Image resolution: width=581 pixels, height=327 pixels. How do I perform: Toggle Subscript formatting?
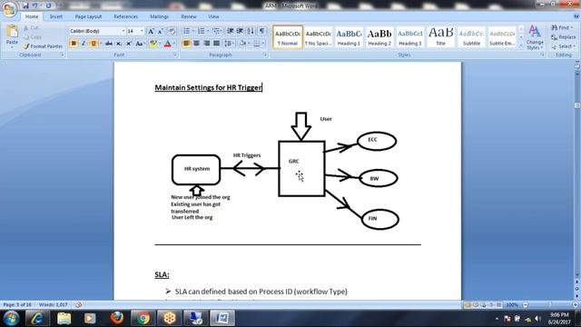pos(119,44)
